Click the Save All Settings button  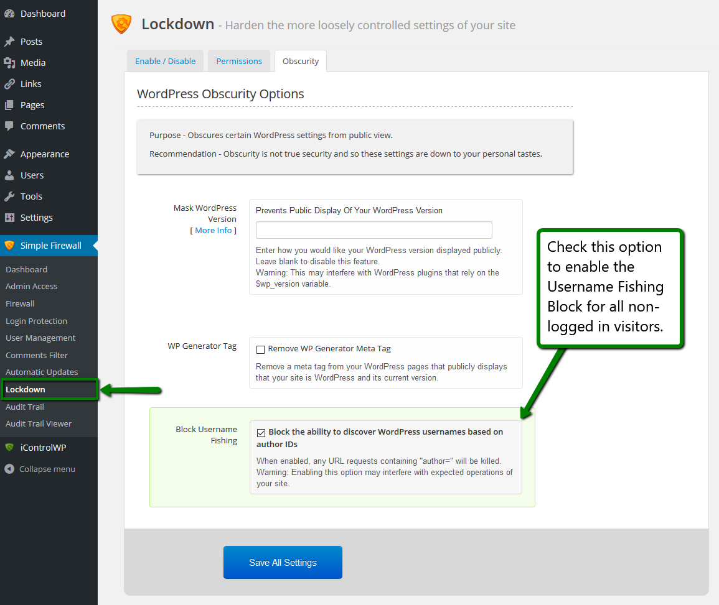(x=283, y=562)
